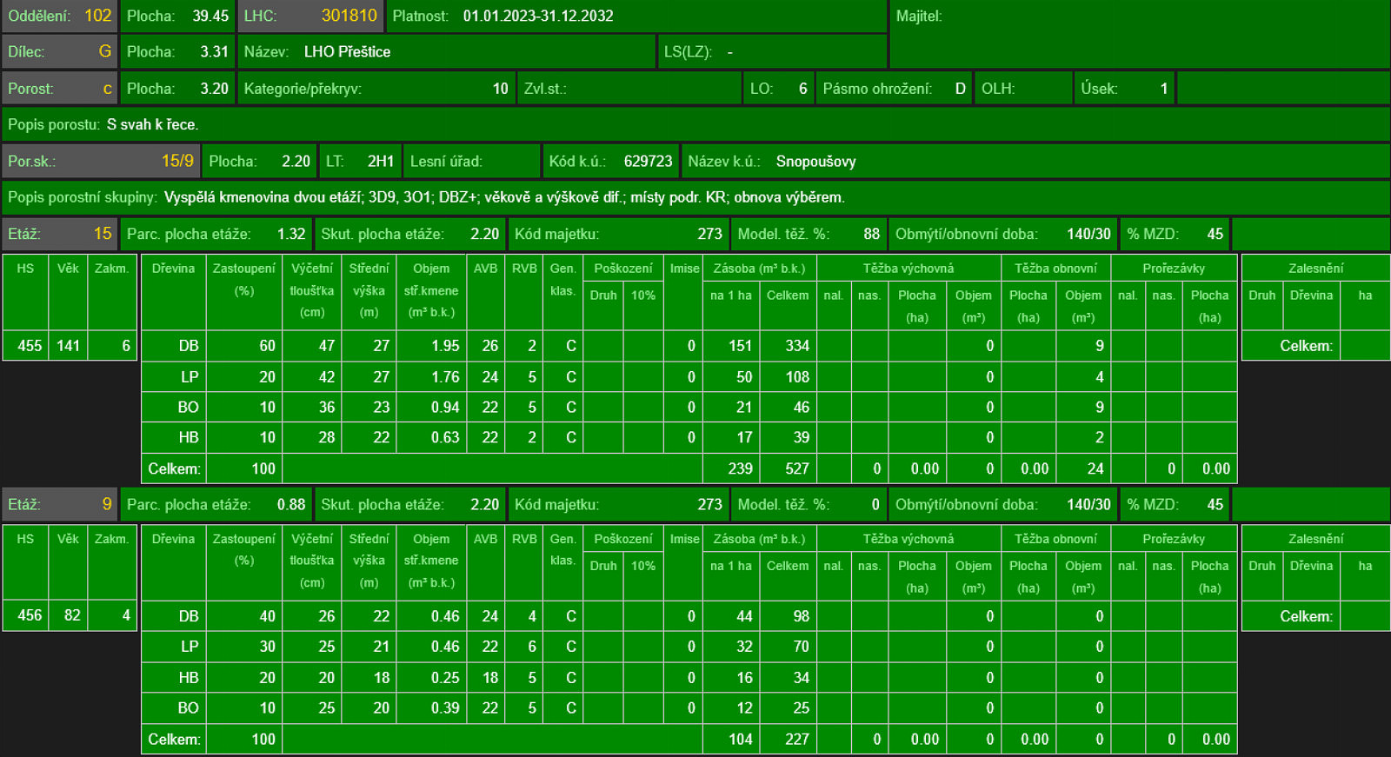
Task: Select the Oddělení value 102
Action: (x=97, y=16)
